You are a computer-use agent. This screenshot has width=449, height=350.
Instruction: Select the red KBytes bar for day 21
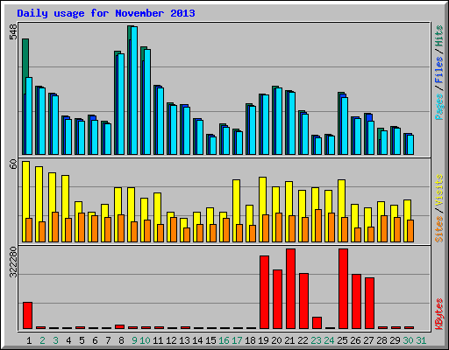click(290, 289)
